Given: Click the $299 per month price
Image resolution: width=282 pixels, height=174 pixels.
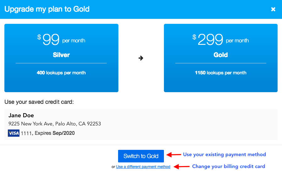Looking at the screenshot, I should point(220,40).
